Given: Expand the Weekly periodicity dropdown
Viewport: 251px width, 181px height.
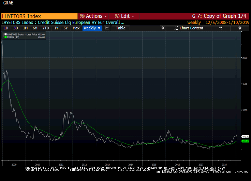Looking at the screenshot, I should [92, 28].
